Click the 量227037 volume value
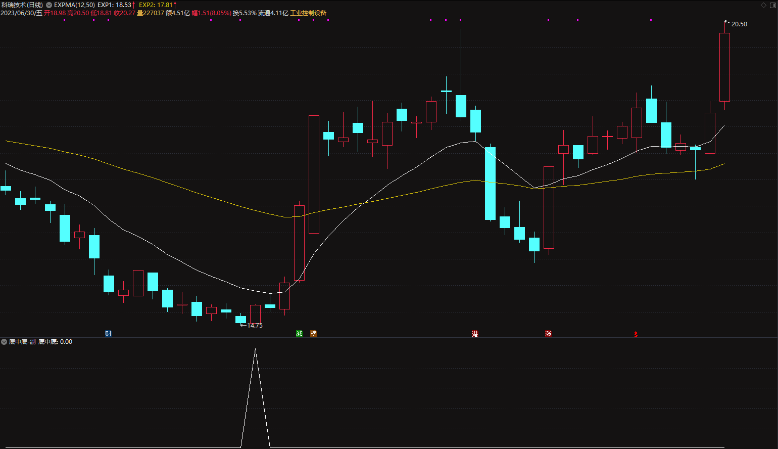778x449 pixels. (151, 13)
